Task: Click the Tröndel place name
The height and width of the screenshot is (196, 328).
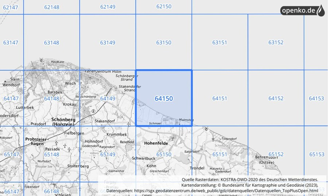Action: pyautogui.click(x=197, y=168)
